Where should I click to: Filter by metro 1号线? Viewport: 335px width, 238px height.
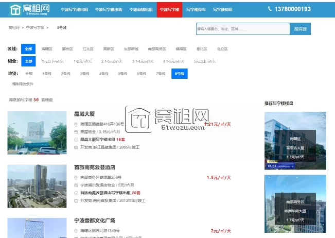point(47,74)
